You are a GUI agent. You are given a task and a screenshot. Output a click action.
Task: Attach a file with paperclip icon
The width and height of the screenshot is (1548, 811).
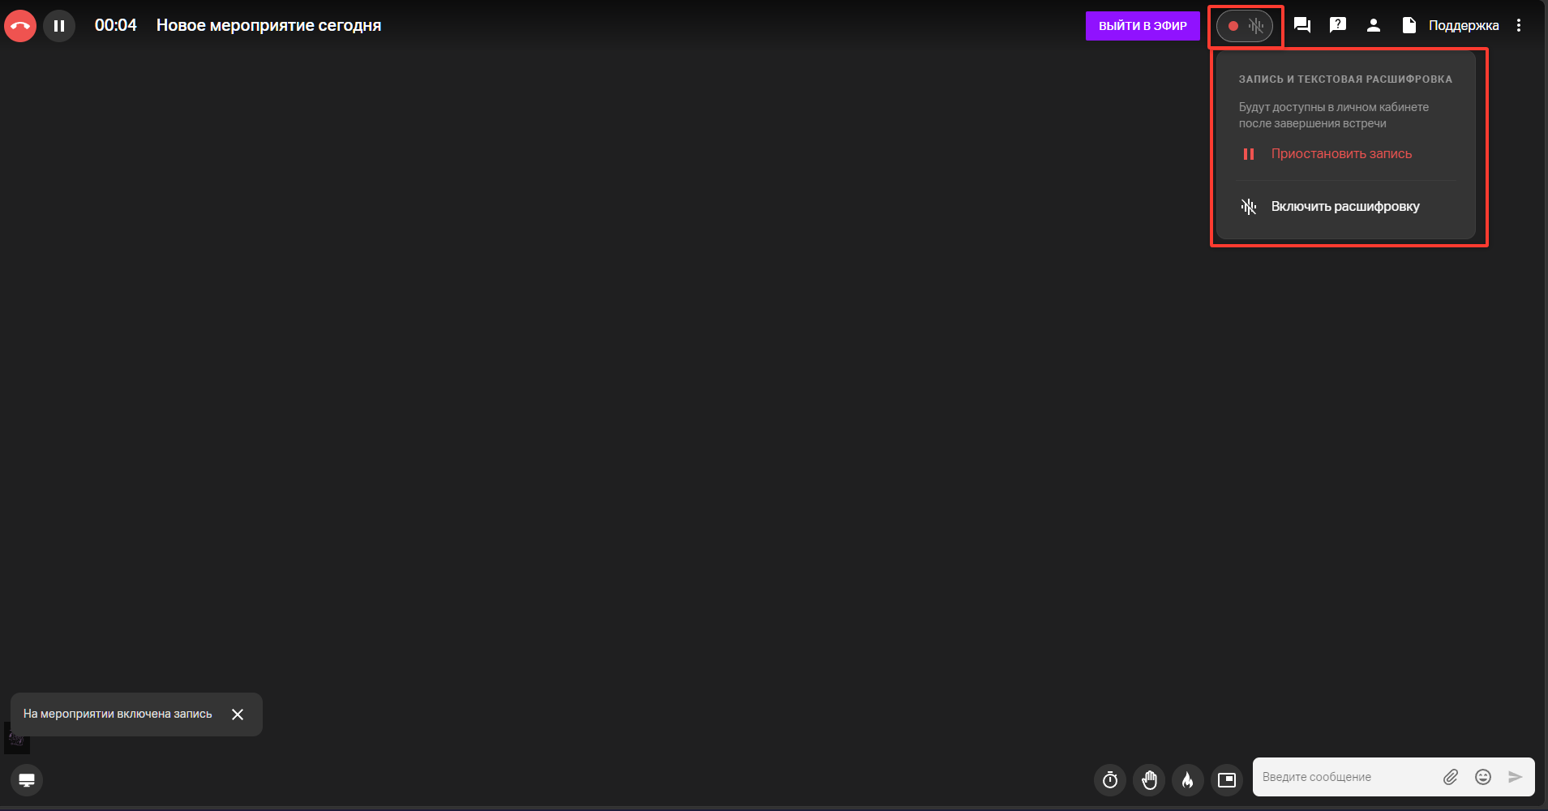tap(1451, 777)
